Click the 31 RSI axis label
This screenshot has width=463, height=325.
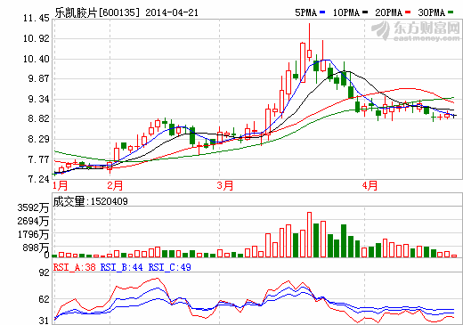coord(45,321)
